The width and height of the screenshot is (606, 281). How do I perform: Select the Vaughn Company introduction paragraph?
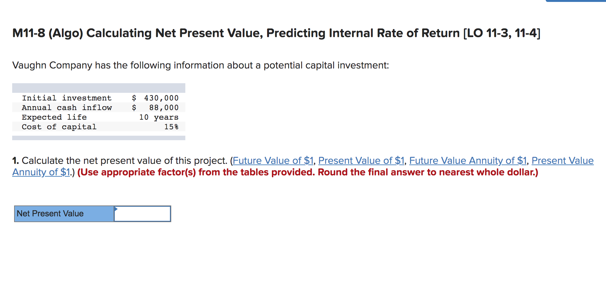tap(201, 65)
